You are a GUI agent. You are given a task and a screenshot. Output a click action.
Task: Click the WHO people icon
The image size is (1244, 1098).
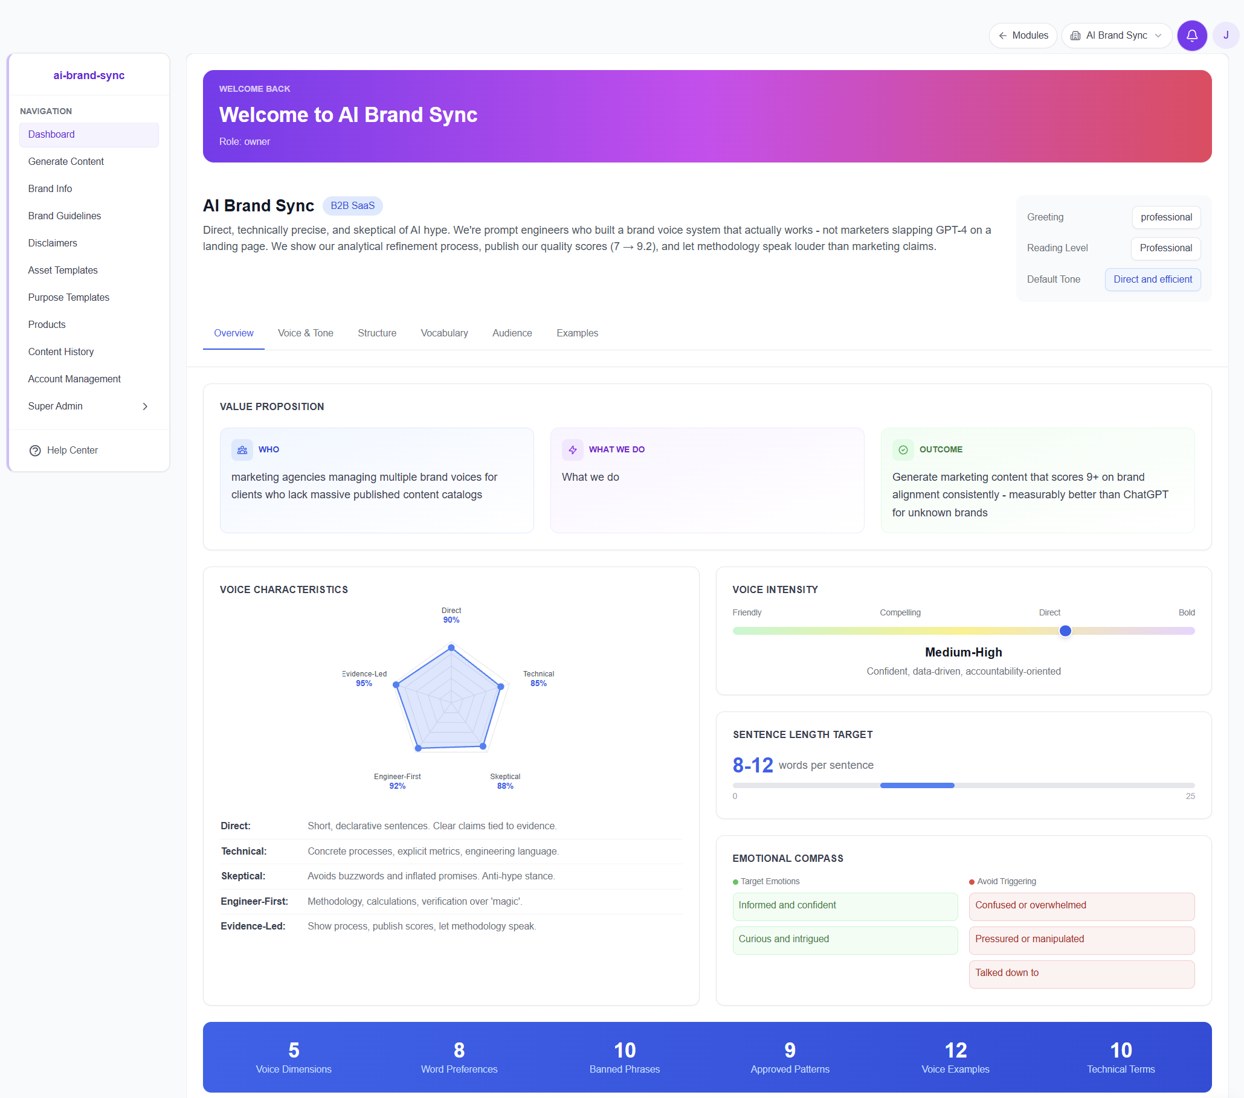pyautogui.click(x=242, y=449)
